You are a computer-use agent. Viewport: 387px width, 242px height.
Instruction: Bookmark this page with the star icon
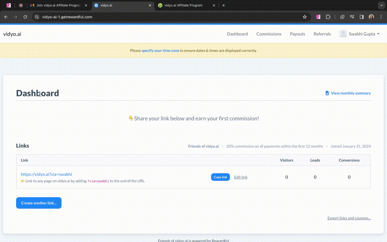point(305,17)
